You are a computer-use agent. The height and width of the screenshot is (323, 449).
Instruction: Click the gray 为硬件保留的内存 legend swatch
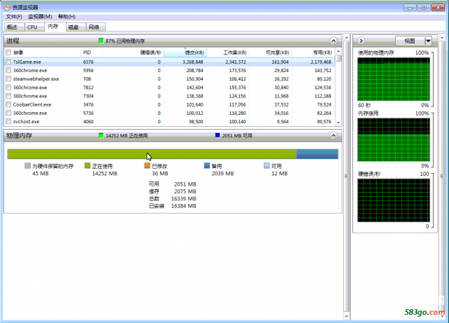click(27, 165)
